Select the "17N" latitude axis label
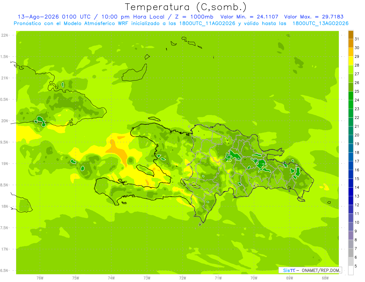The height and width of the screenshot is (282, 365). click(x=4, y=249)
